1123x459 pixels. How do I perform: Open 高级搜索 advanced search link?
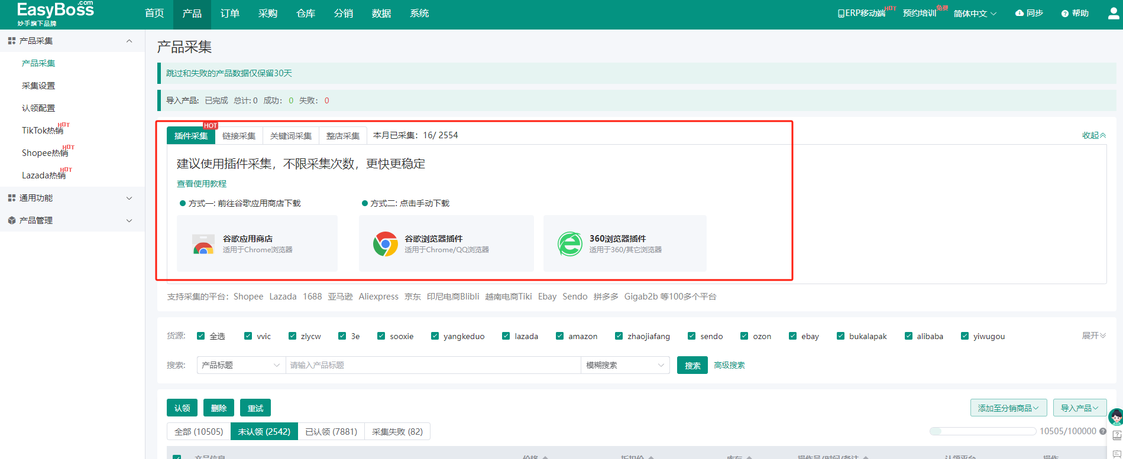coord(729,365)
